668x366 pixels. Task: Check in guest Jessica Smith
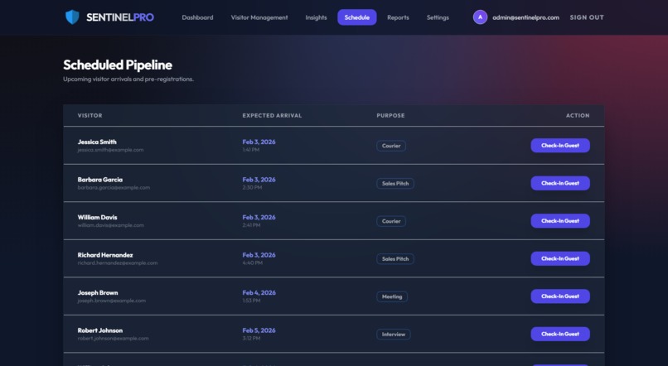coord(560,146)
